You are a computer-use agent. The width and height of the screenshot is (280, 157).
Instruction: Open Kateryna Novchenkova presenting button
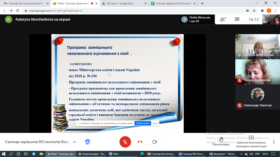coord(251,142)
